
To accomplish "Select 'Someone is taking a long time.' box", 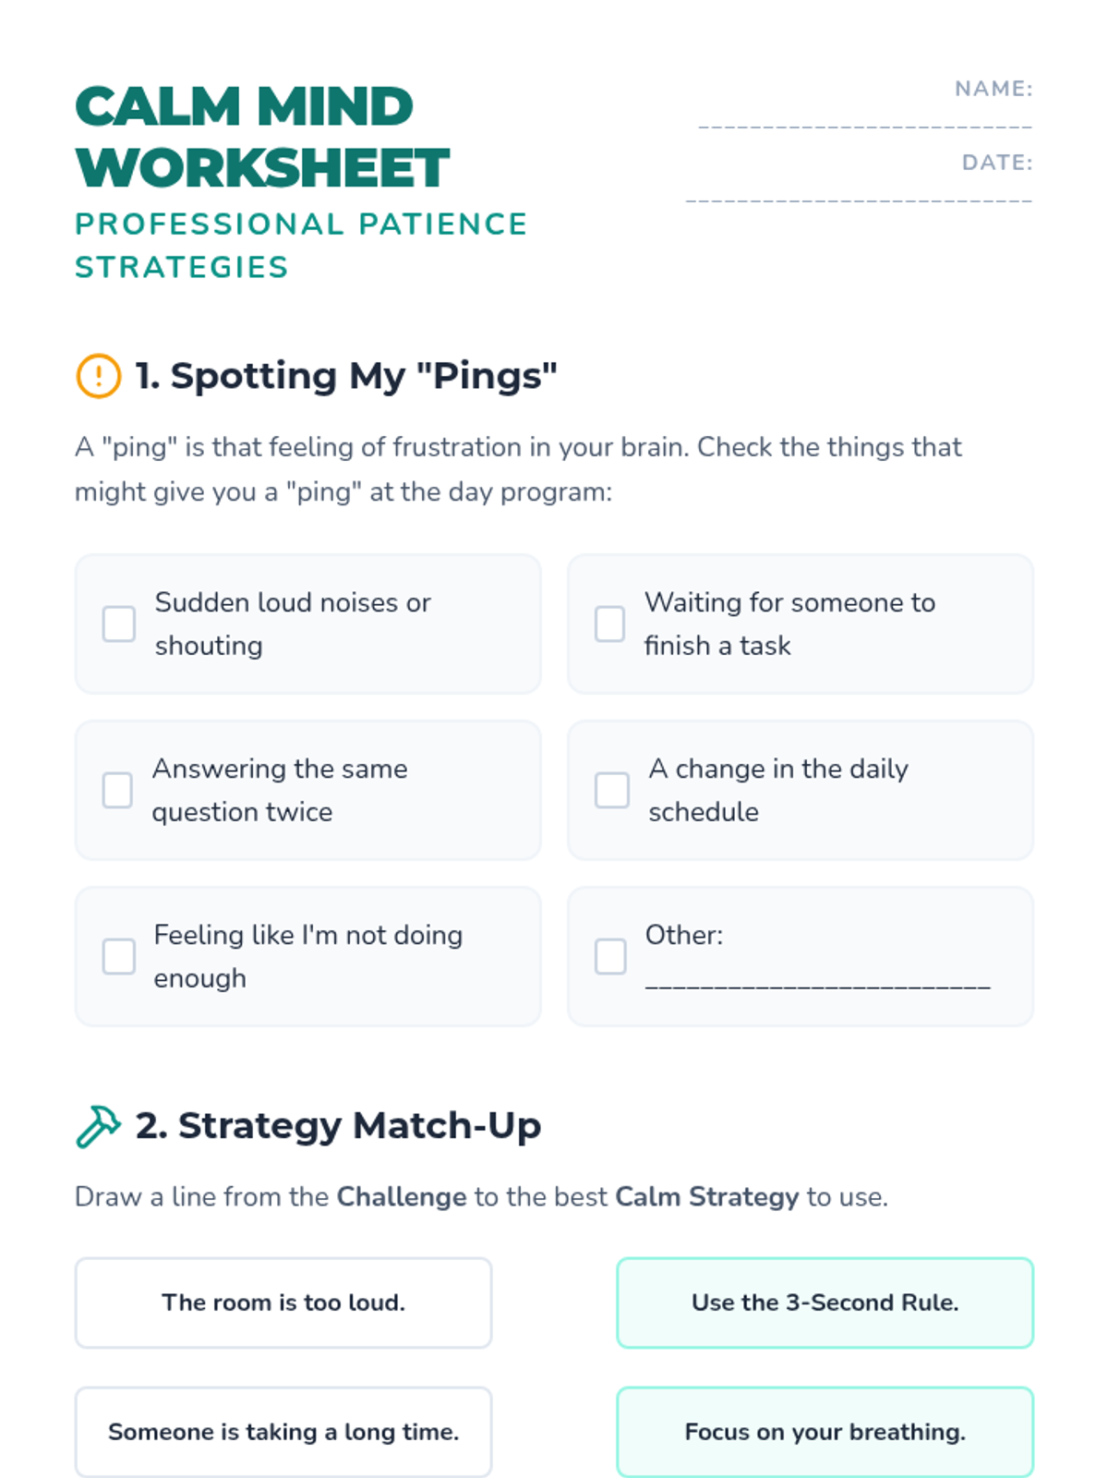I will [283, 1432].
